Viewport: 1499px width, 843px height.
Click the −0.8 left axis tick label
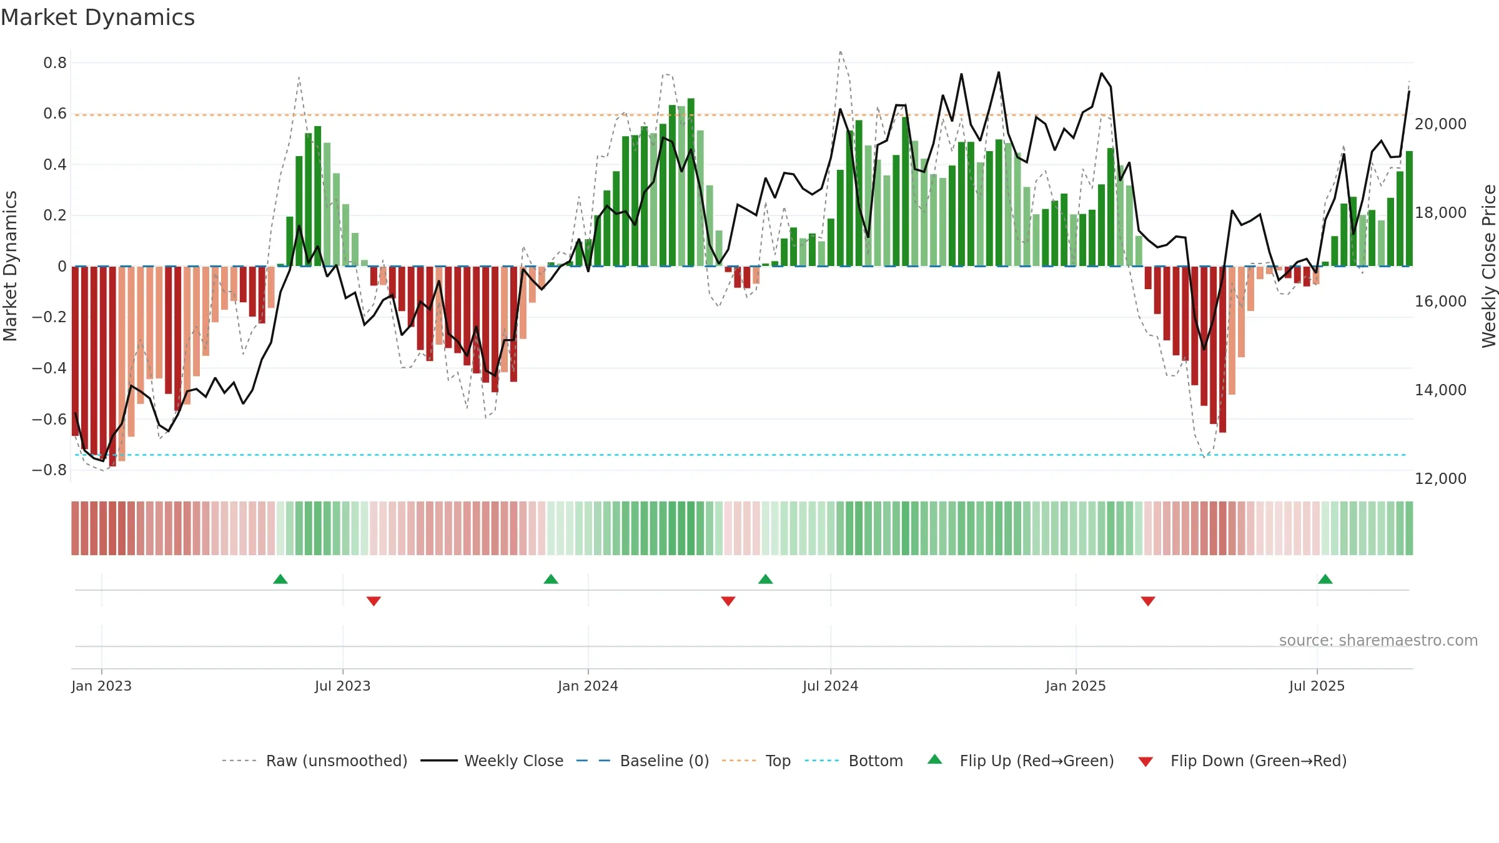49,470
